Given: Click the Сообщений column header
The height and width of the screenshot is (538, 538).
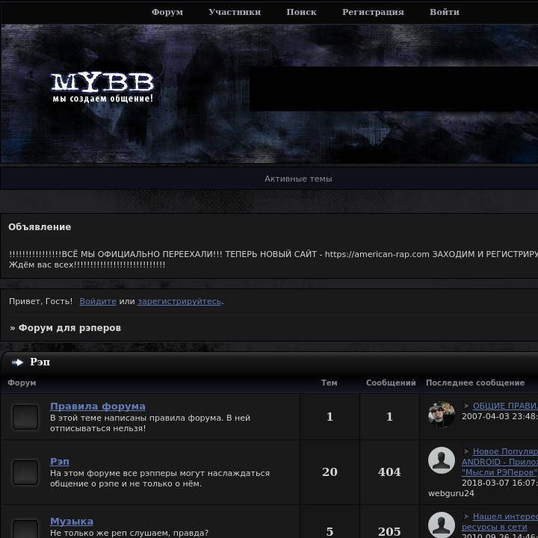Looking at the screenshot, I should [391, 383].
